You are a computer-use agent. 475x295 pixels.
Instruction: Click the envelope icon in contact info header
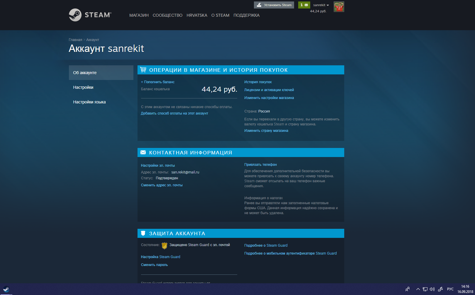tap(143, 152)
